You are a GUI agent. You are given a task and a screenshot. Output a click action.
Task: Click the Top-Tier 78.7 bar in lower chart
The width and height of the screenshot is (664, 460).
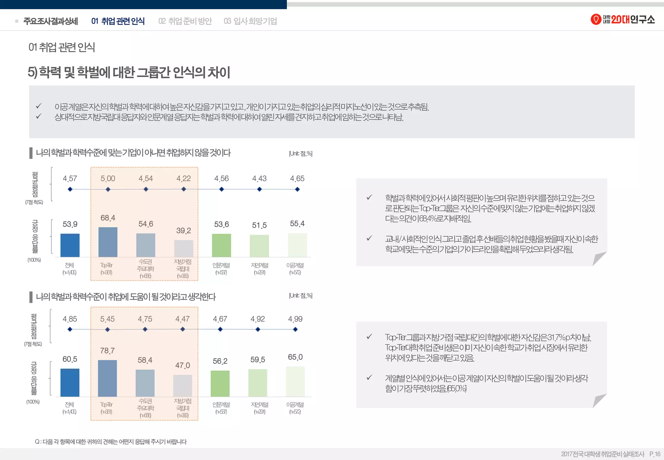[x=107, y=378]
